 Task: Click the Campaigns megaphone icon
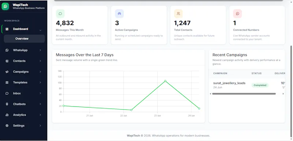7,72
